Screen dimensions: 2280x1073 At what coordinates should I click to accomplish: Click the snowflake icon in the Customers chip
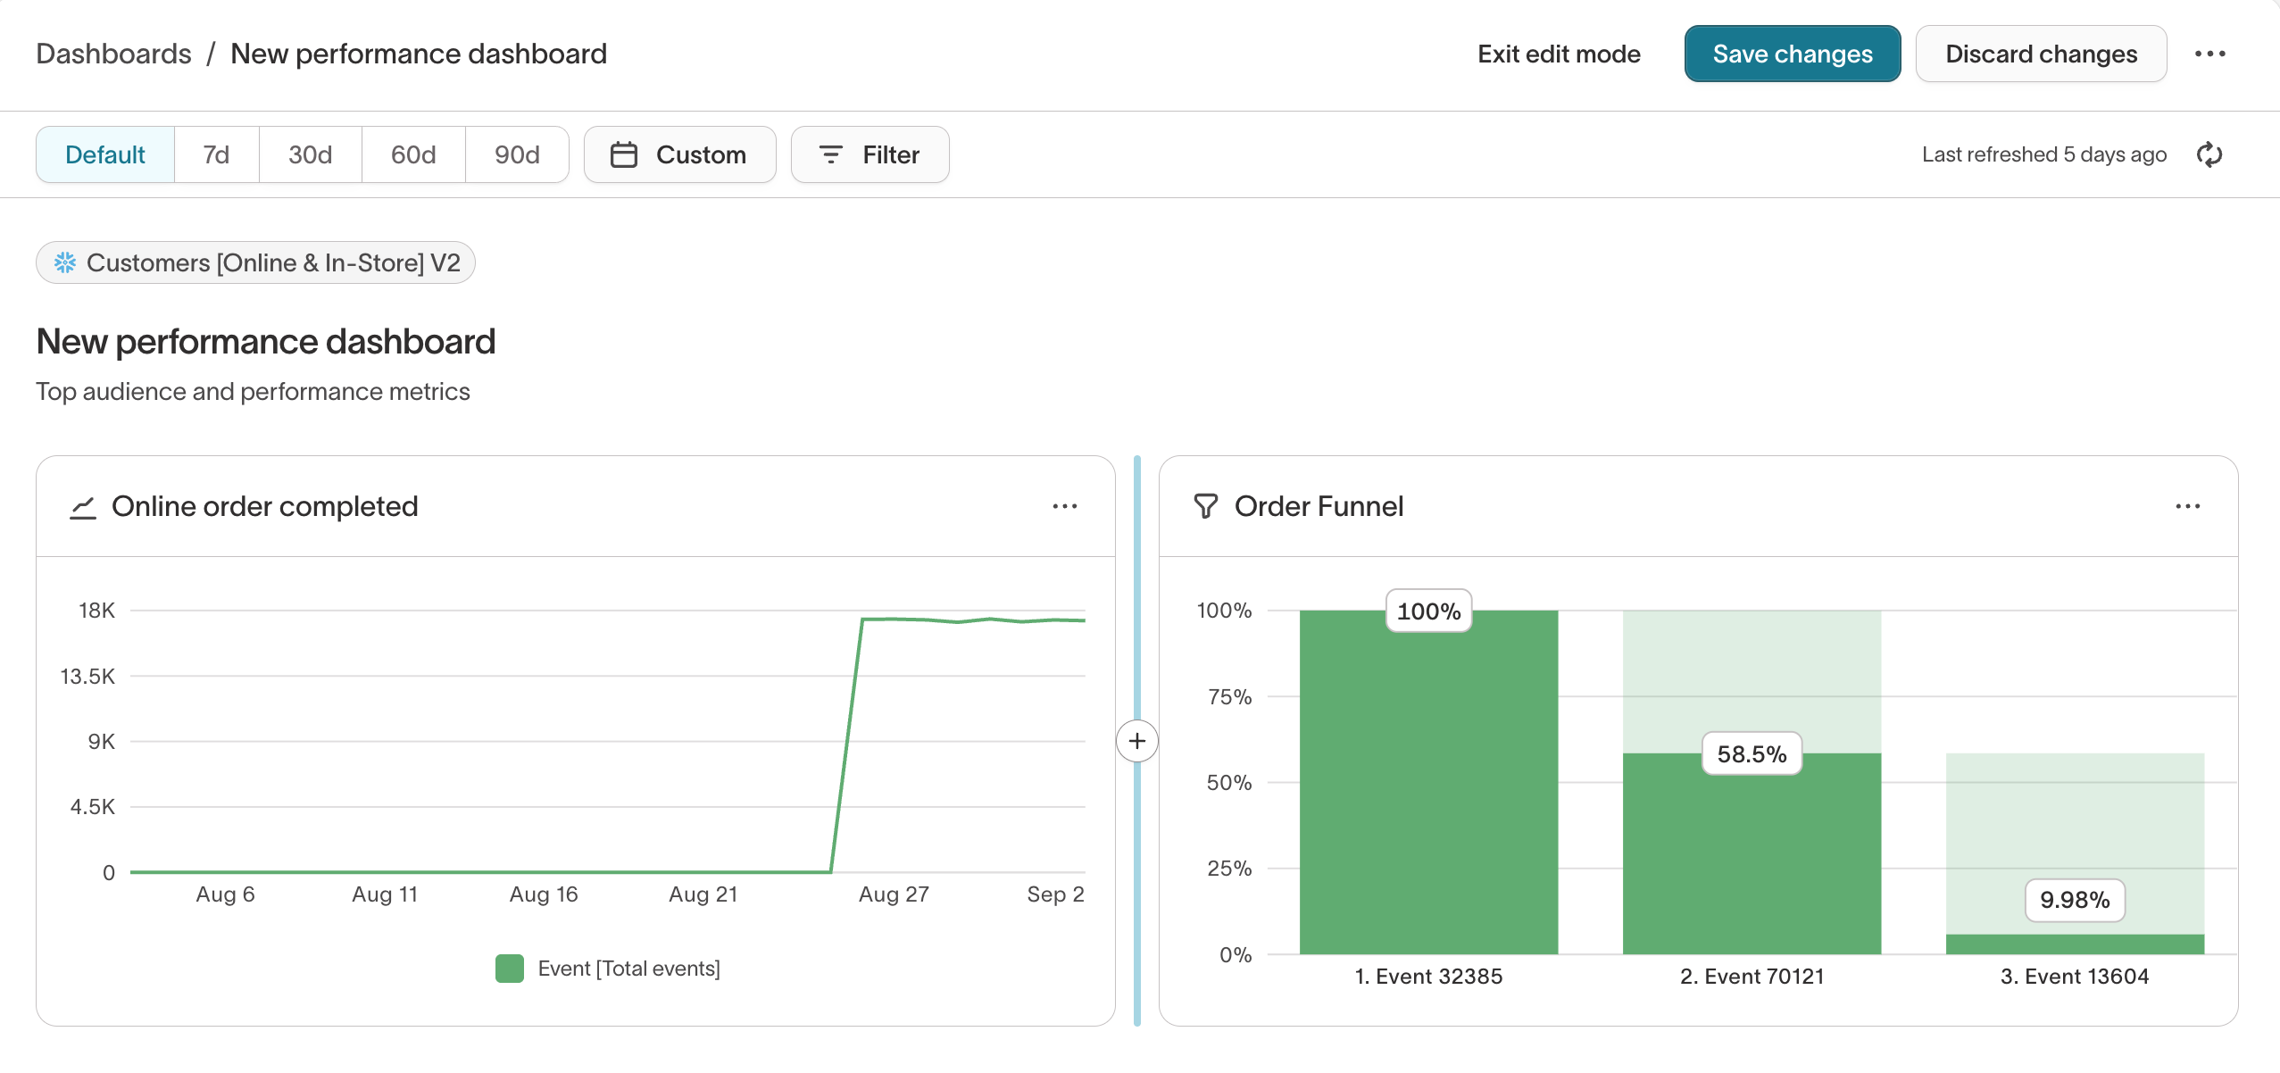tap(65, 262)
